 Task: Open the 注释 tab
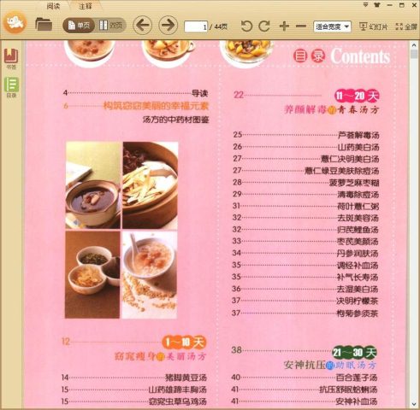(86, 6)
